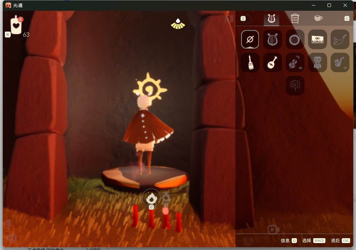Image resolution: width=356 pixels, height=250 pixels.
Task: Go to next tab with C key
Action: tap(347, 19)
